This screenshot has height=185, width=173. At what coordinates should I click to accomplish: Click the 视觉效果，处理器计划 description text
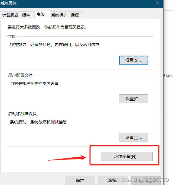(x=55, y=45)
